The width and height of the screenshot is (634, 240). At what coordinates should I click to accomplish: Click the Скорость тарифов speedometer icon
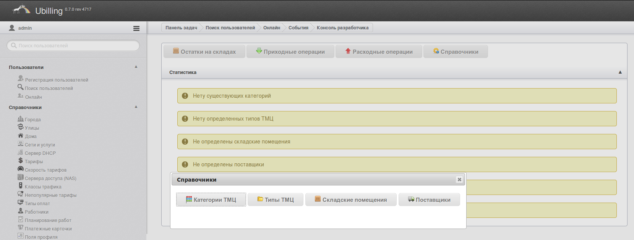pyautogui.click(x=21, y=169)
